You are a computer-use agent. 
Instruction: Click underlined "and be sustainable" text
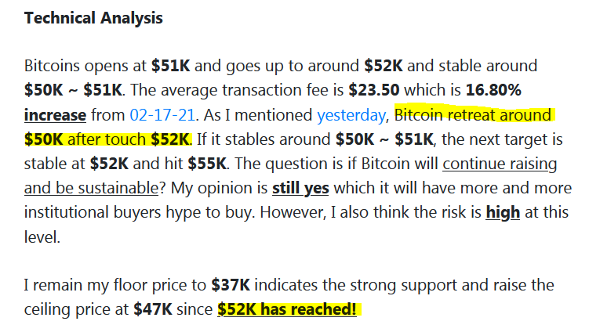[x=91, y=189]
